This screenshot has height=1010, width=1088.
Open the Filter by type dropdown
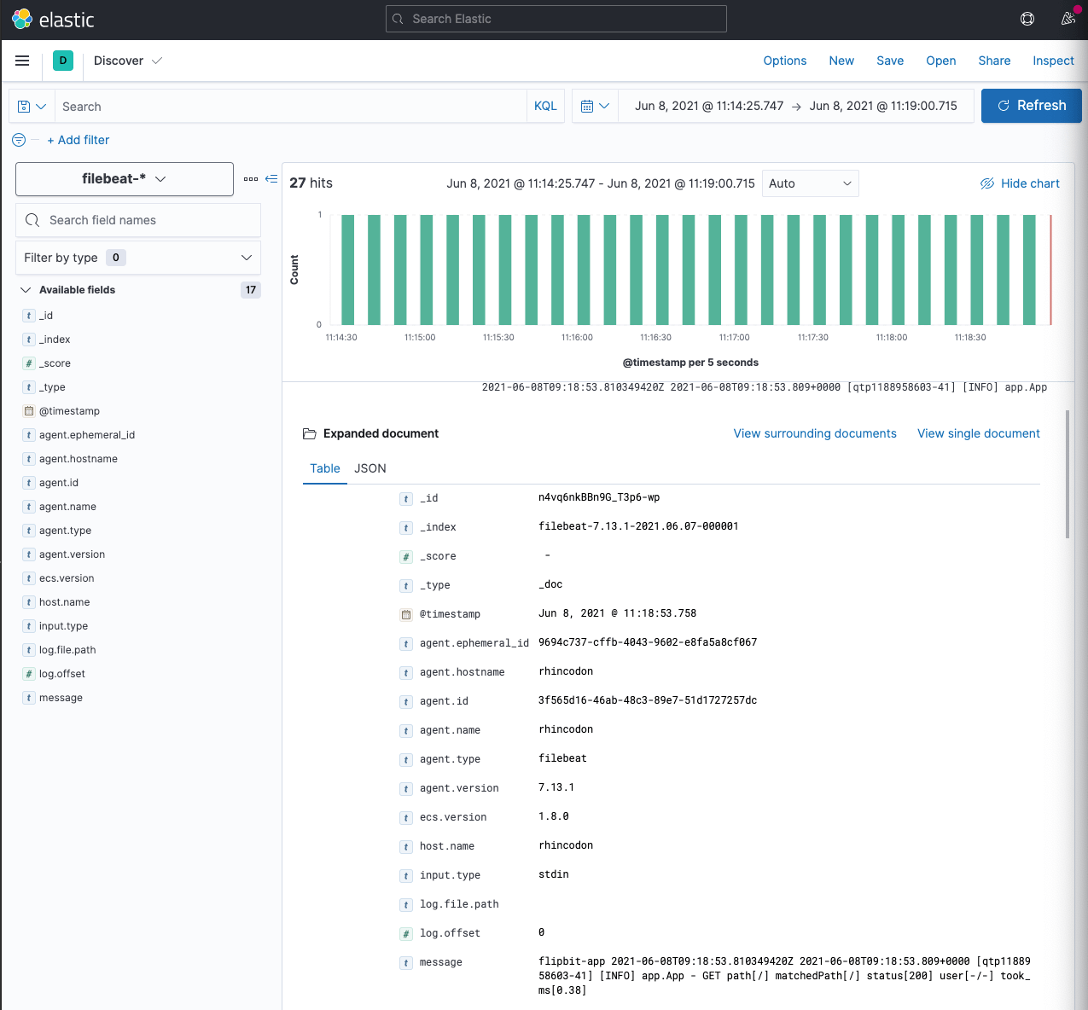pyautogui.click(x=137, y=257)
